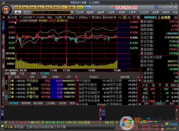Screen dimensions: 179x131
Task: Click the 系统指示 lock button
Action: click(108, 17)
